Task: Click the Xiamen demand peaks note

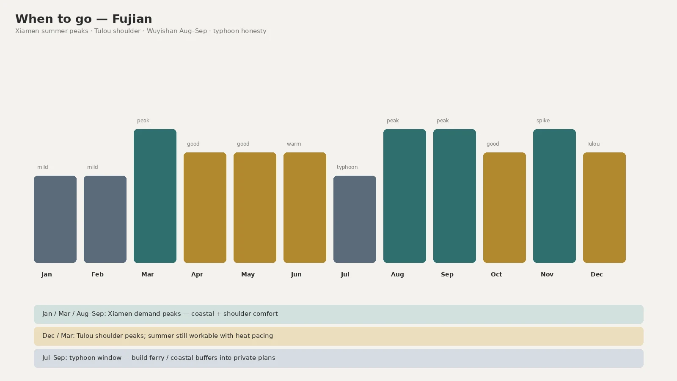Action: tap(338, 314)
